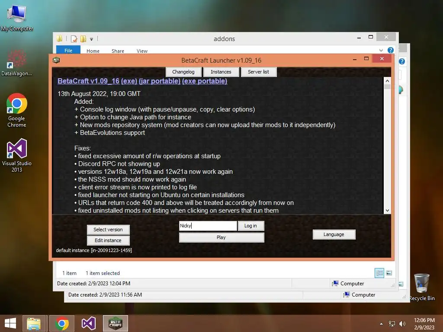Open the (jar portable) download link
The height and width of the screenshot is (332, 443).
pyautogui.click(x=160, y=81)
